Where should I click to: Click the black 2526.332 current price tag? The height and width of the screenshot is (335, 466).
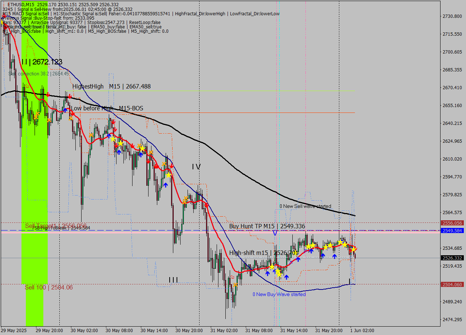click(452, 258)
